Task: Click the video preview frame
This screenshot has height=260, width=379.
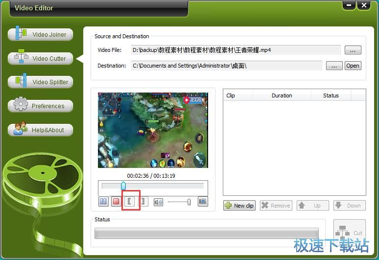Action: click(x=153, y=130)
